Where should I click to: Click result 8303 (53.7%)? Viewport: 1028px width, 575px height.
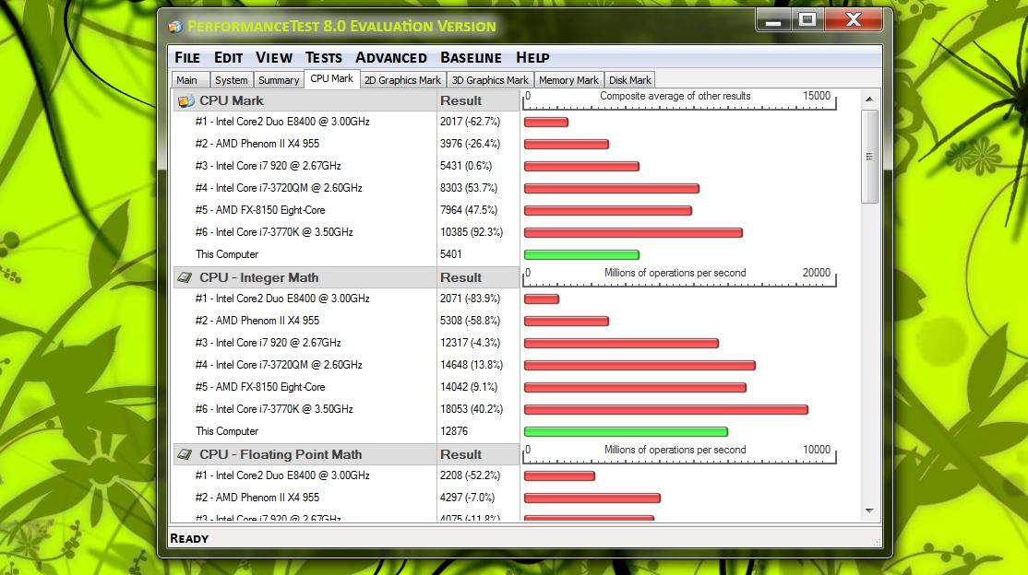[x=469, y=188]
